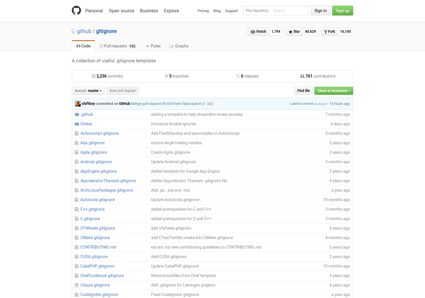The width and height of the screenshot is (425, 298).
Task: Click the symlink icon beside Clojure.gitignore
Action: click(x=77, y=285)
